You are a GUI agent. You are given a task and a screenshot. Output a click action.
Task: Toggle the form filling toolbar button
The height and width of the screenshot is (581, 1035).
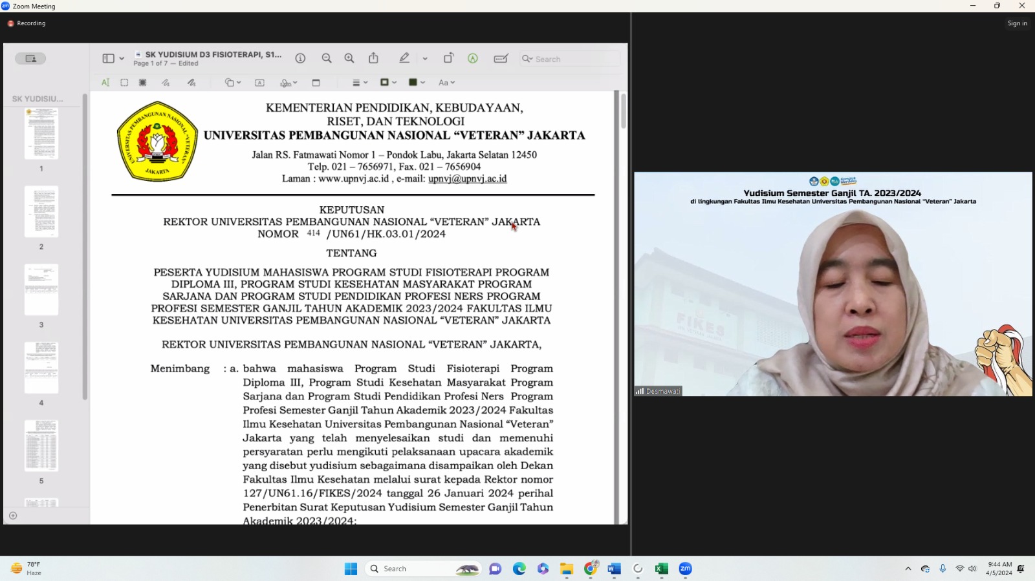point(501,58)
